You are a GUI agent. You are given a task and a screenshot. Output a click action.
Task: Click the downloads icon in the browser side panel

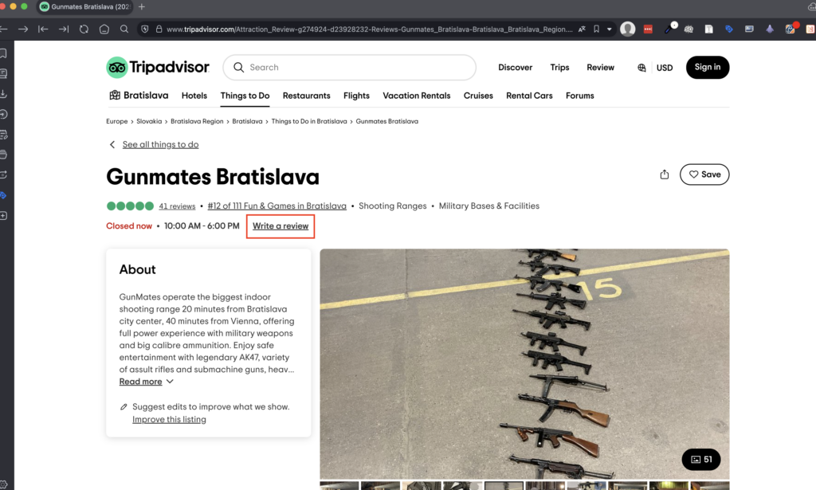click(4, 94)
